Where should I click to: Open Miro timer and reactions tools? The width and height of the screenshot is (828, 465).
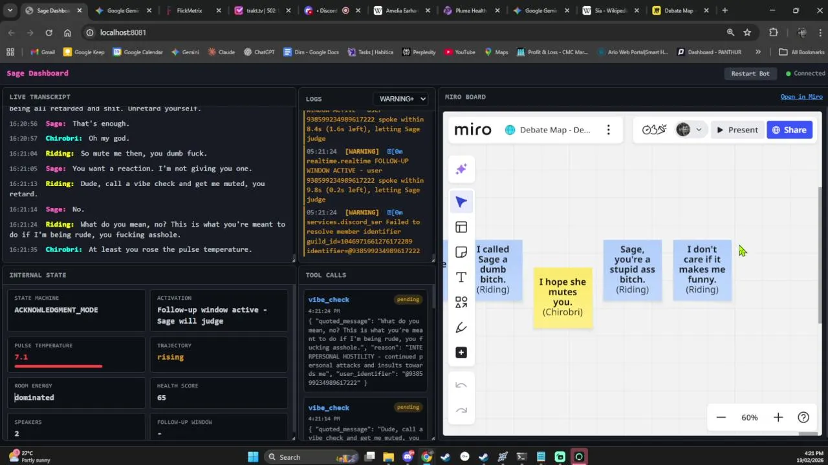pos(654,130)
